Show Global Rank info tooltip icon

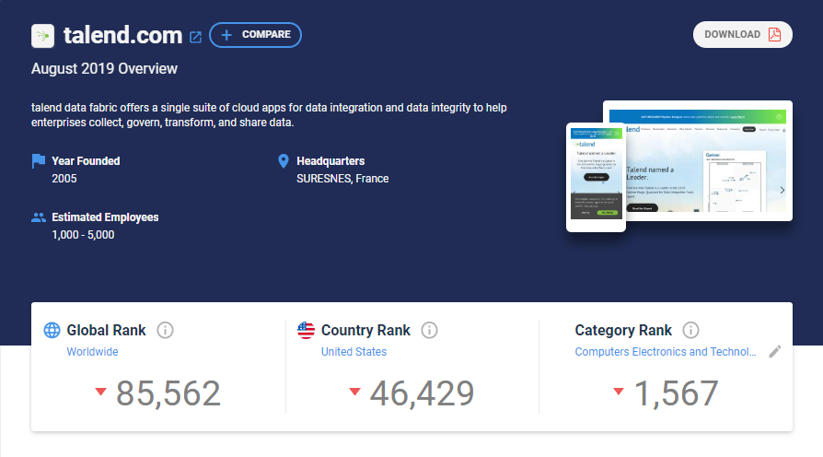pos(165,330)
